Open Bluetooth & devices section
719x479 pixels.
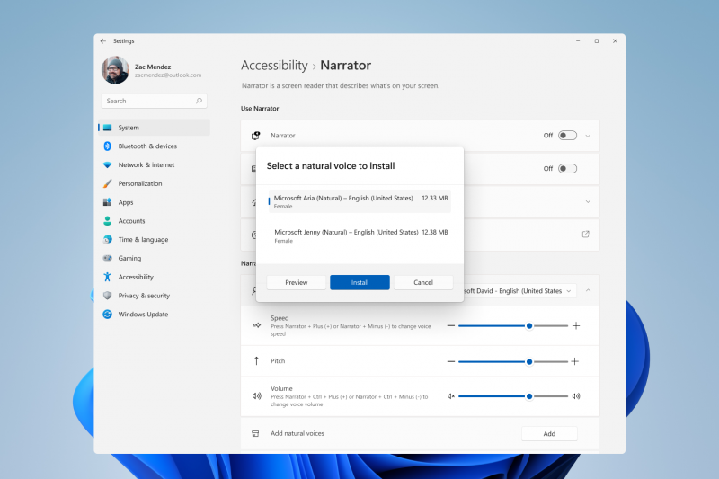click(154, 146)
